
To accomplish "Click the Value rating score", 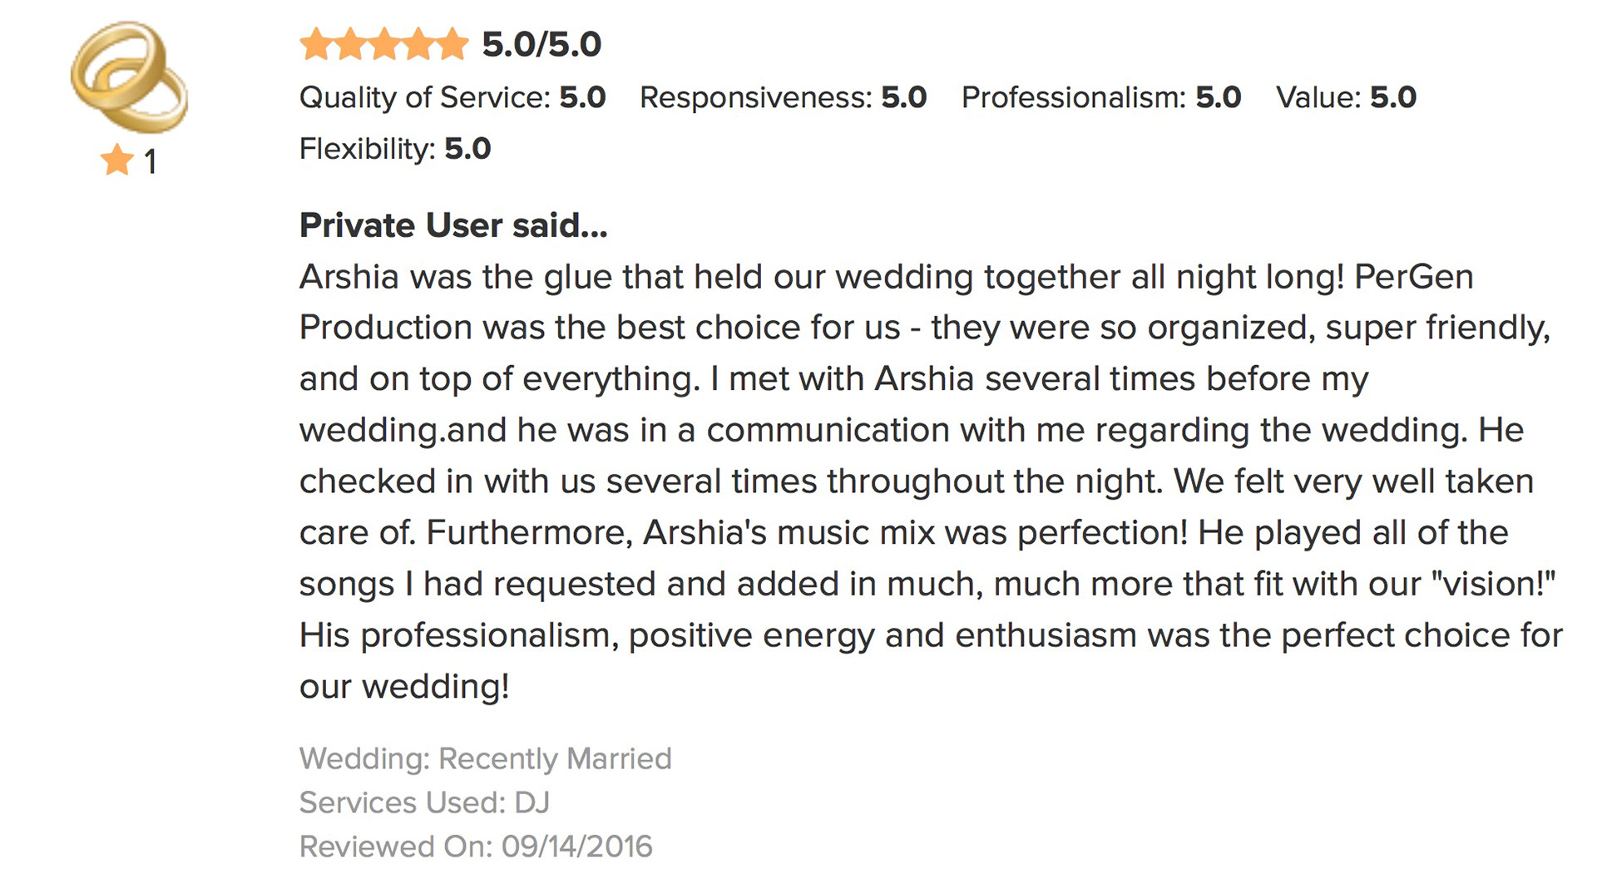I will point(1392,97).
